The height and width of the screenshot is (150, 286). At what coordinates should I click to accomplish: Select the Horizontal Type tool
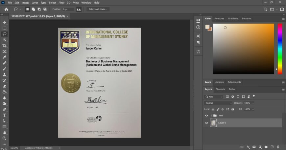(x=4, y=115)
